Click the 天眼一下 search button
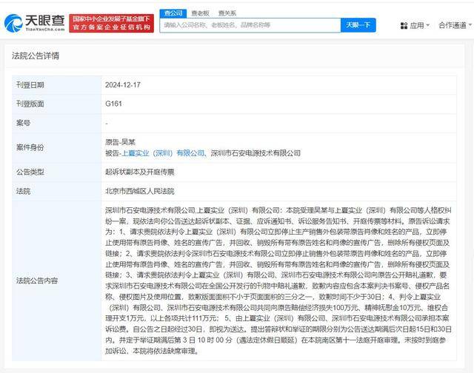This screenshot has width=474, height=373. click(359, 24)
